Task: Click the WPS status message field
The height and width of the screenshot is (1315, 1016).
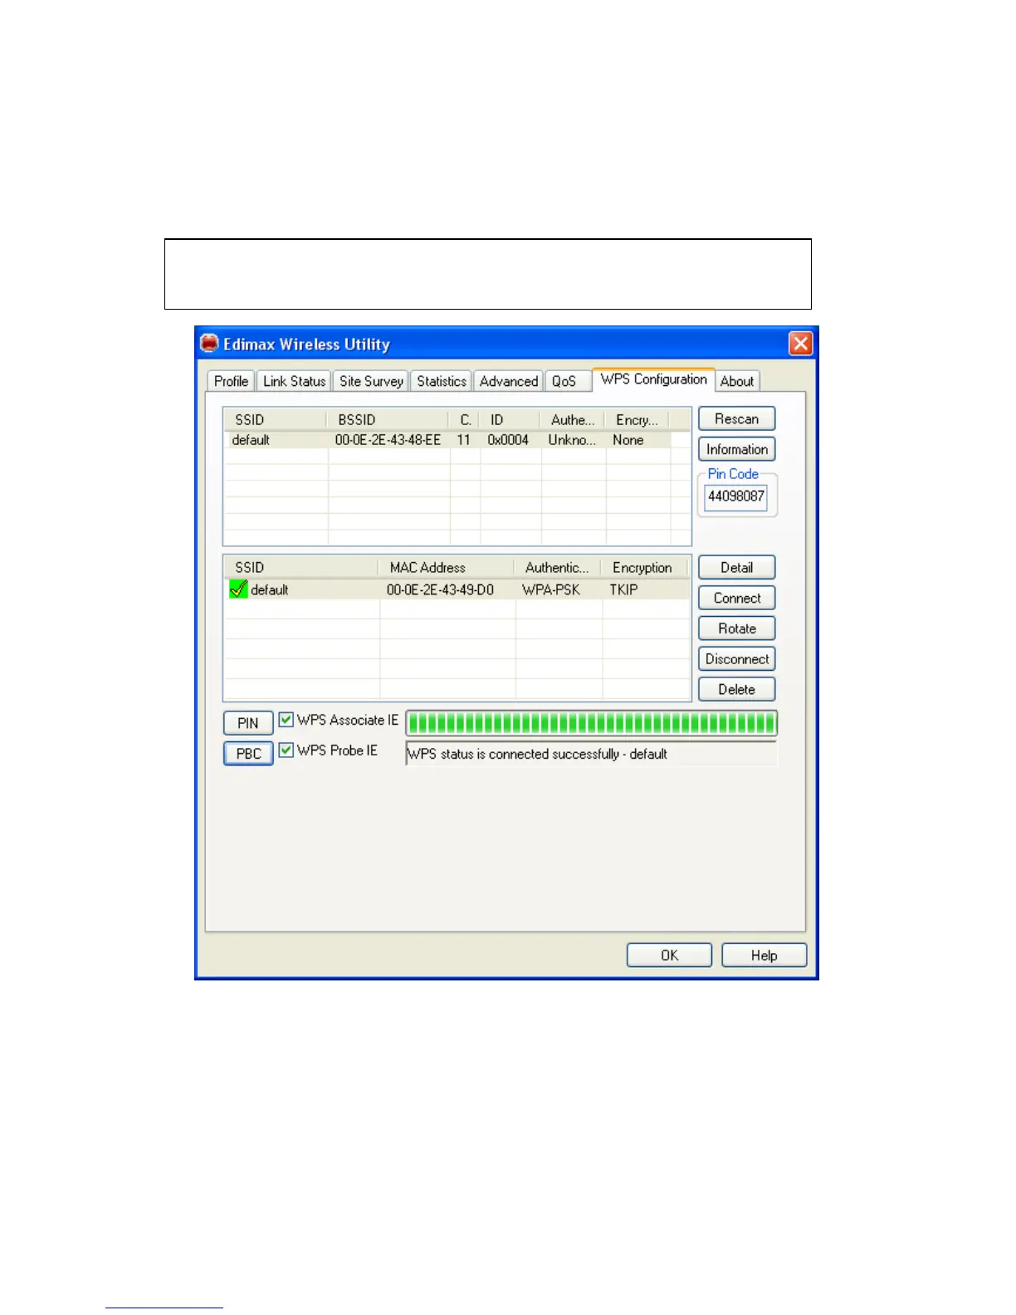Action: pos(592,754)
